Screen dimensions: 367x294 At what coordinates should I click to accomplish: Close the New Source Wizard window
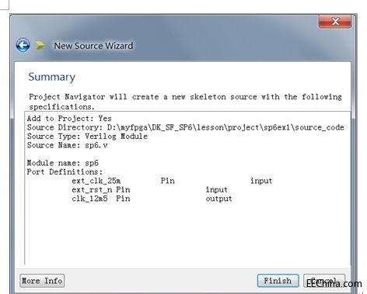pos(335,21)
